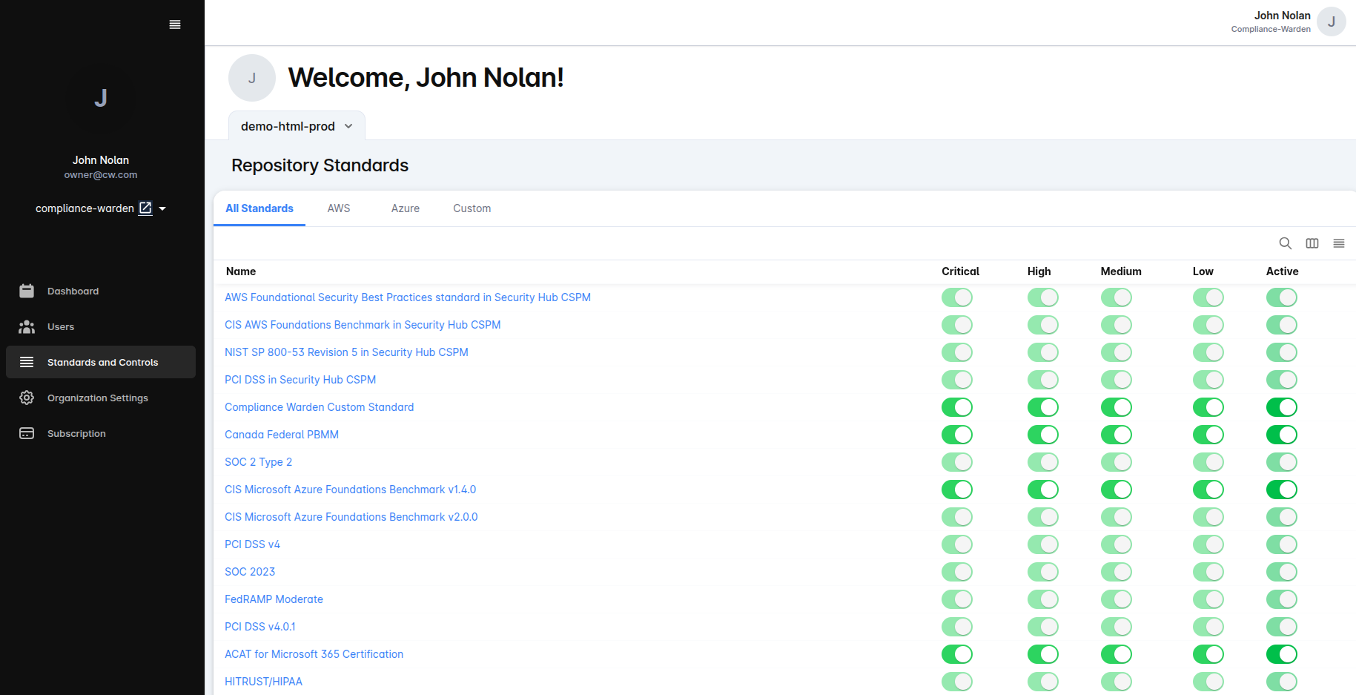1356x695 pixels.
Task: Open the SOC 2 Type 2 link
Action: tap(258, 462)
